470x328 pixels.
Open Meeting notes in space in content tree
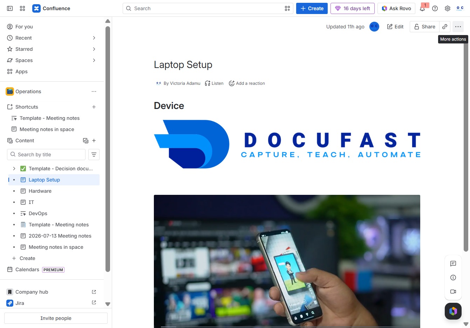point(56,247)
